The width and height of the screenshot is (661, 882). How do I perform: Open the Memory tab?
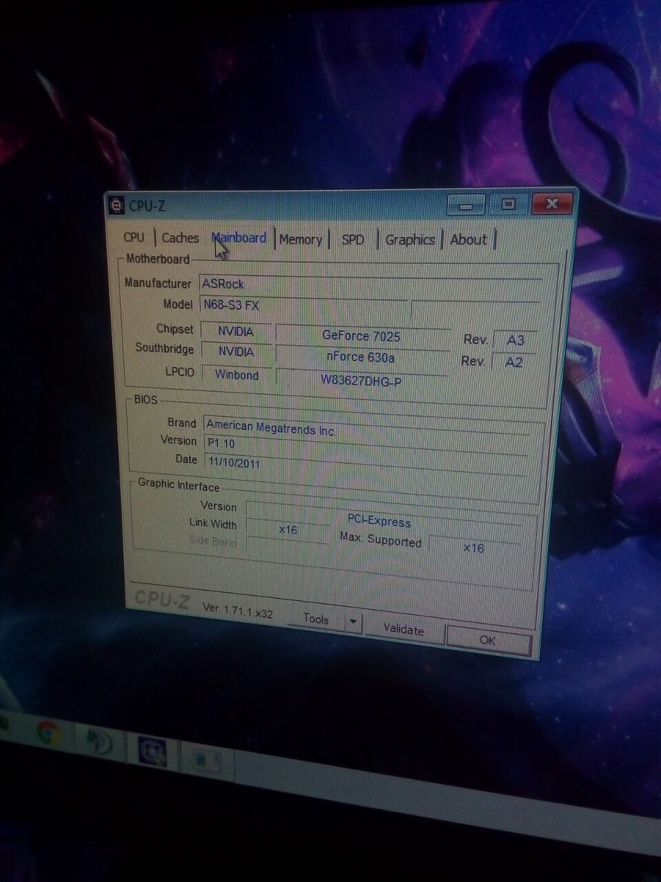click(x=301, y=240)
